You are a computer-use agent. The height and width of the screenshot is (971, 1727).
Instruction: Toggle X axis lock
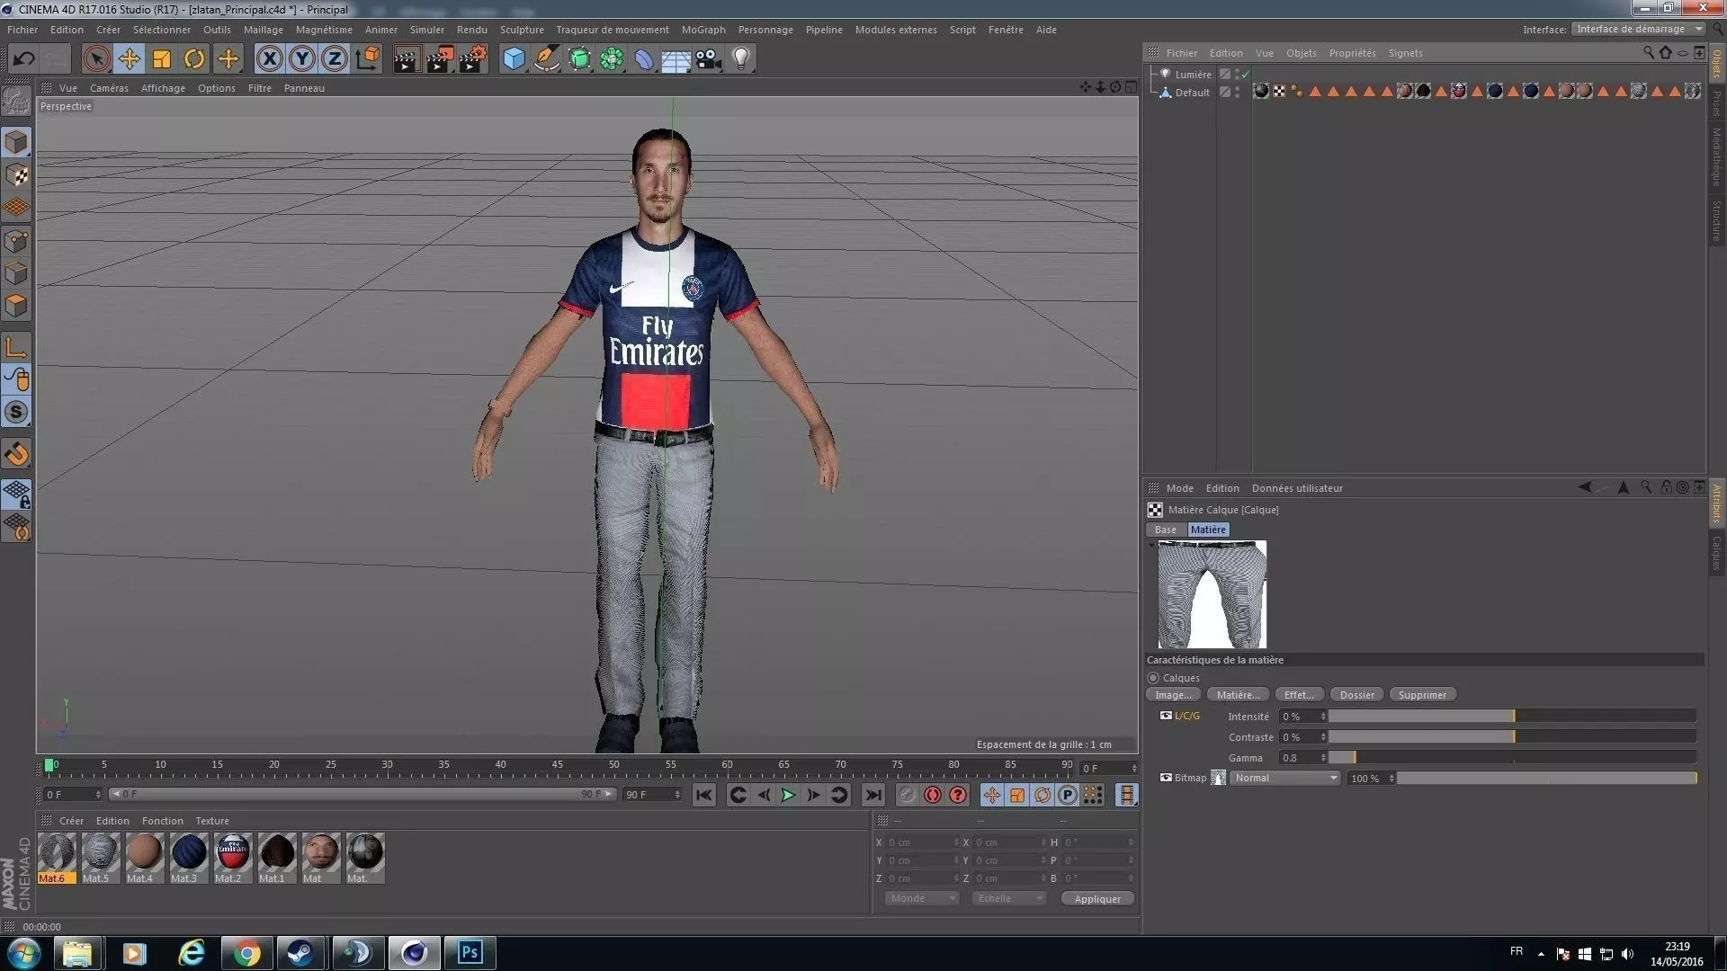coord(269,59)
